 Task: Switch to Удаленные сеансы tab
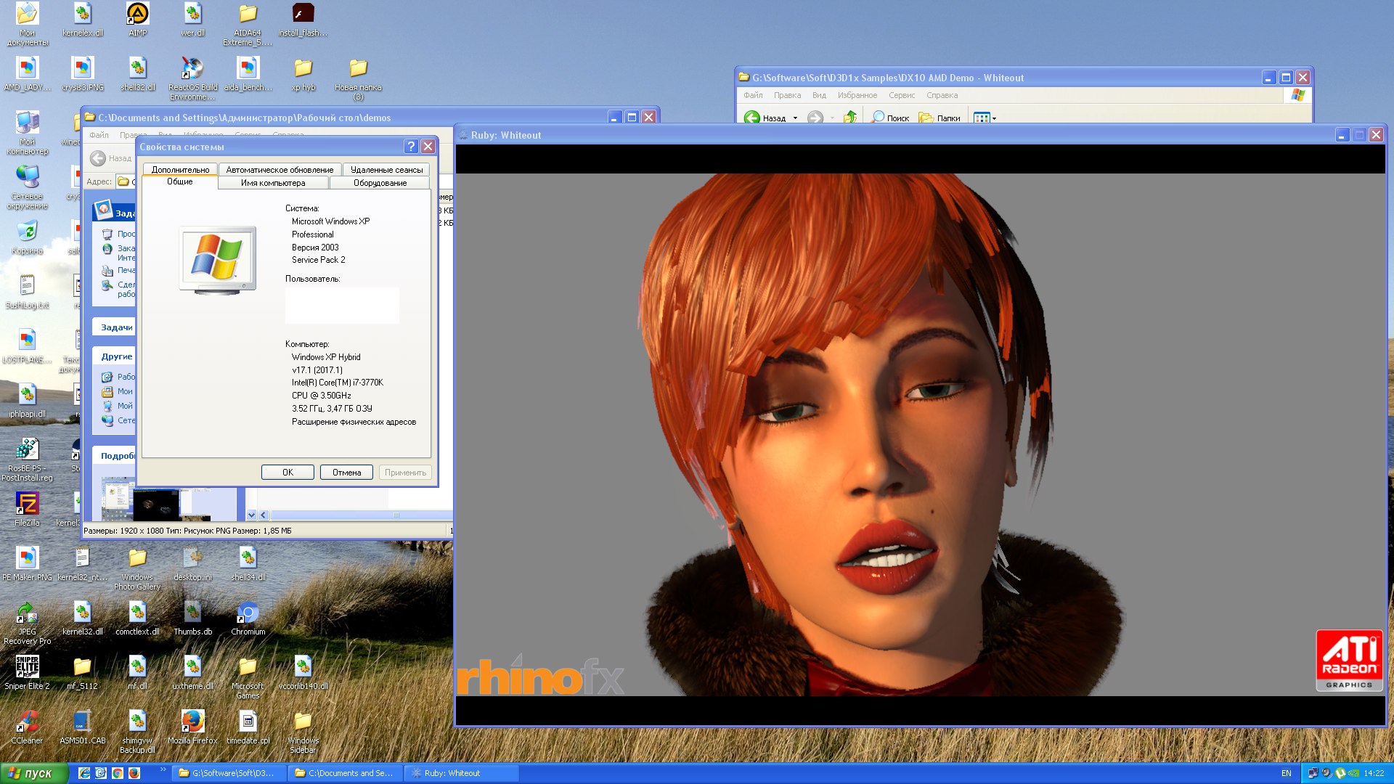386,170
